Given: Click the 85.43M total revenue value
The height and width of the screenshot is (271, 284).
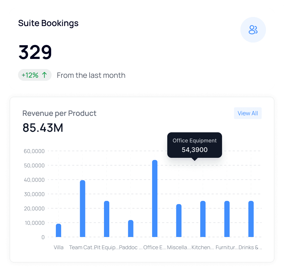Looking at the screenshot, I should pyautogui.click(x=43, y=128).
